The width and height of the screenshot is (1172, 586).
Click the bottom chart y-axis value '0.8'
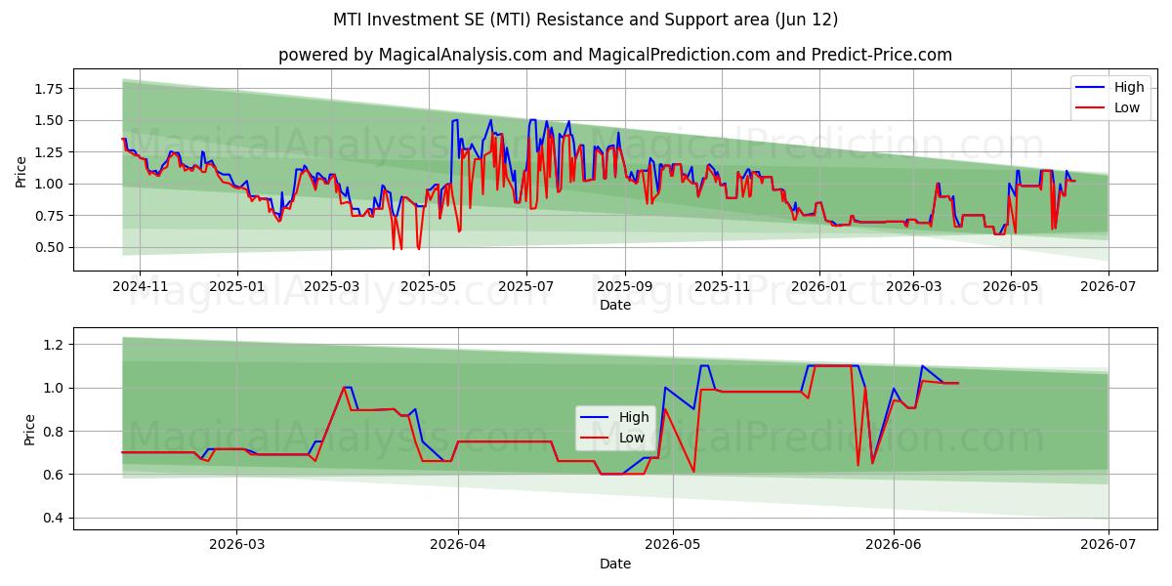[55, 432]
